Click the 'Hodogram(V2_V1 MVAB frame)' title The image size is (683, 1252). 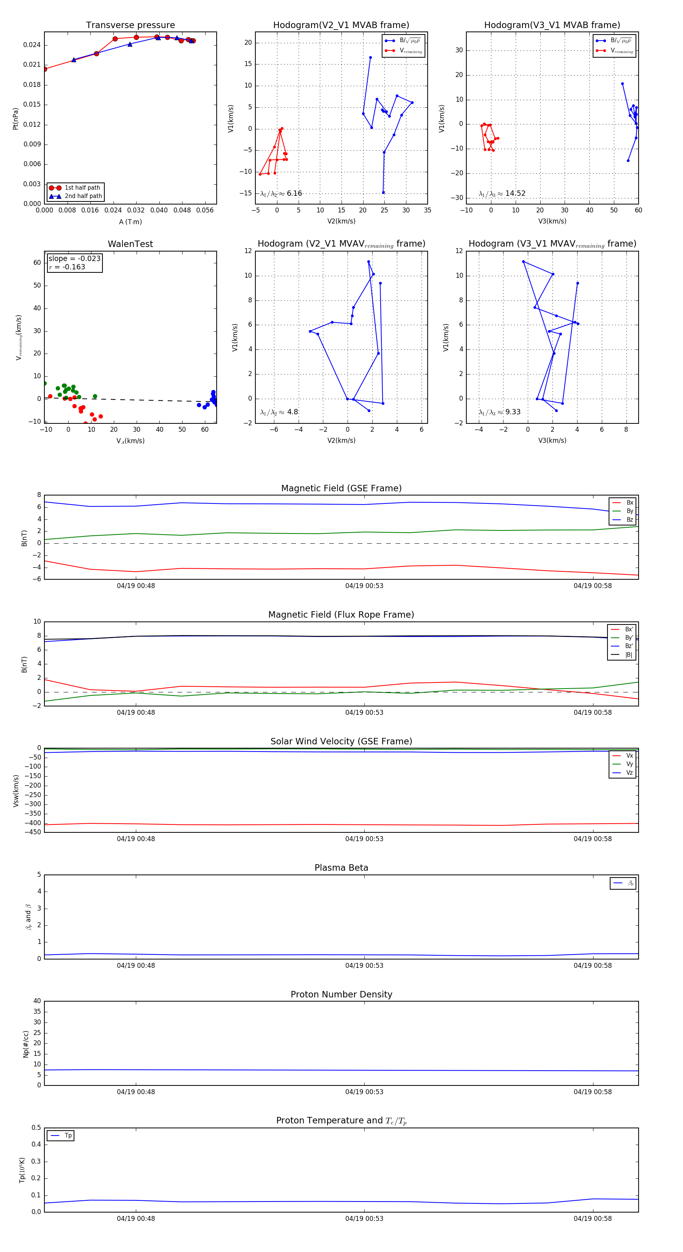pyautogui.click(x=341, y=25)
